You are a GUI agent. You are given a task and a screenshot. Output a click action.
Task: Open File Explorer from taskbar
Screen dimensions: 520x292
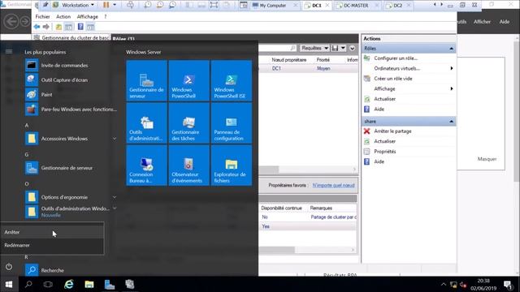[89, 285]
